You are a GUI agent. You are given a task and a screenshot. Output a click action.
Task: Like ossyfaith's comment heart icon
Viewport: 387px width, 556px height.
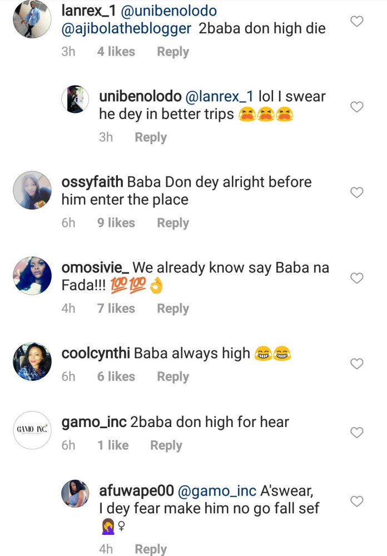[357, 192]
